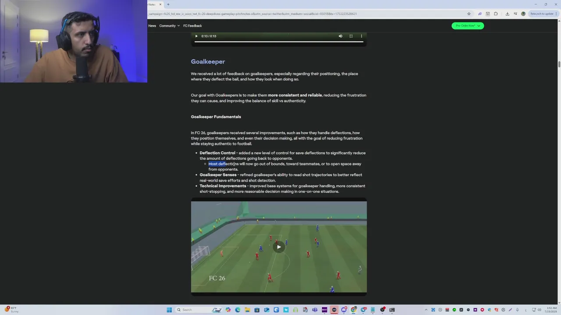
Task: Close the current browser tab
Action: pyautogui.click(x=160, y=4)
